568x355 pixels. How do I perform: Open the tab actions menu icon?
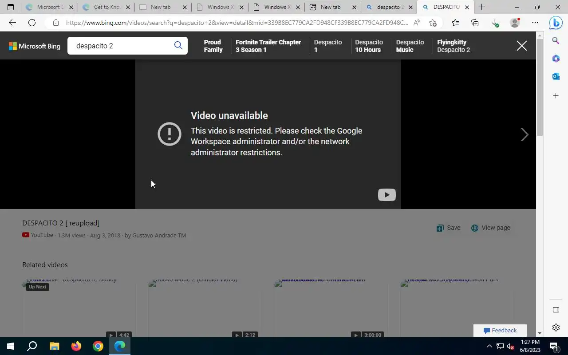[11, 7]
